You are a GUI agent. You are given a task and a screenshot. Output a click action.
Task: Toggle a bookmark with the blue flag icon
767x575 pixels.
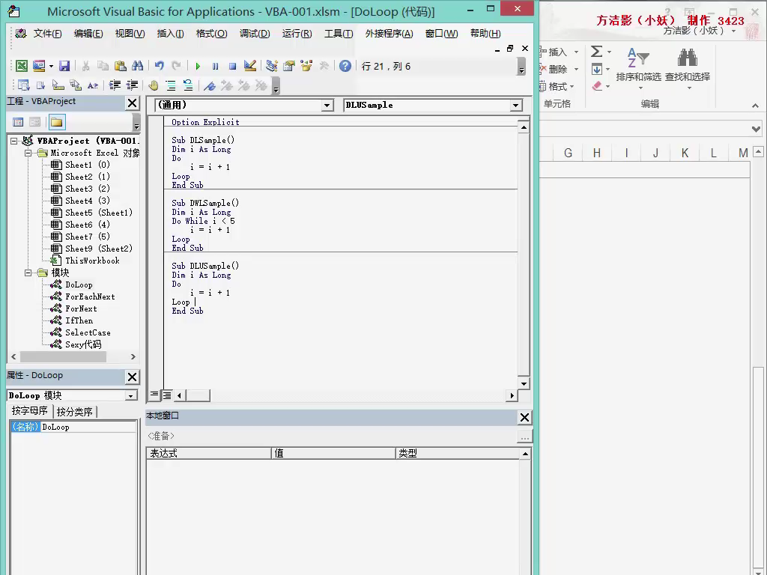210,85
